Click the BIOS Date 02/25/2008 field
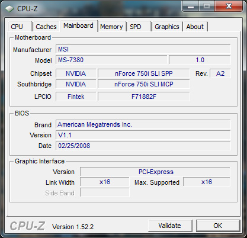The height and width of the screenshot is (238, 247). point(143,146)
